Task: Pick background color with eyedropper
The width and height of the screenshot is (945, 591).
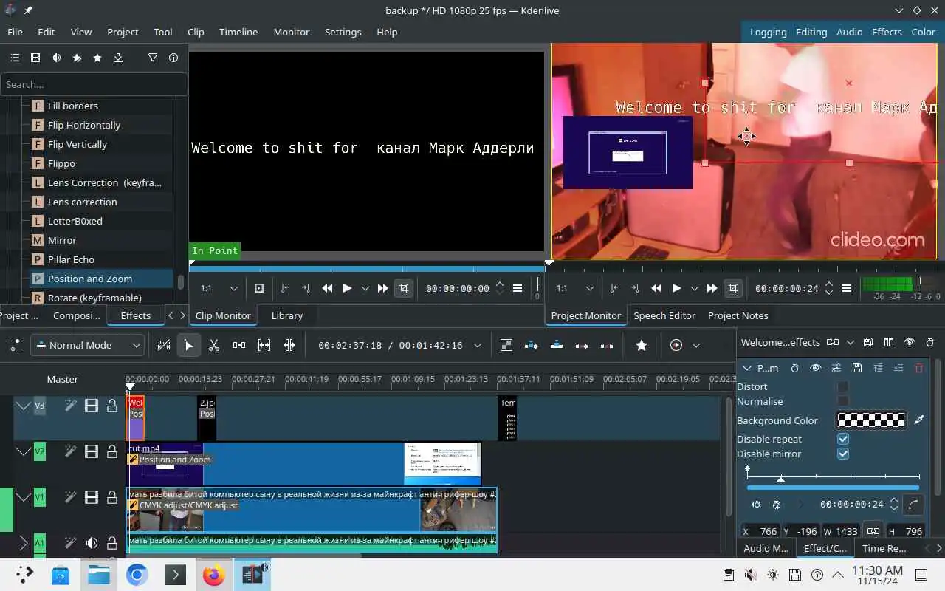Action: tap(919, 420)
